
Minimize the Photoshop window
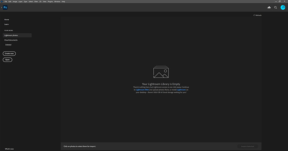coord(276,1)
